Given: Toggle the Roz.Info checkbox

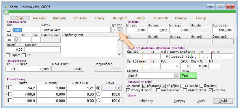Looking at the screenshot, I should (x=211, y=90).
